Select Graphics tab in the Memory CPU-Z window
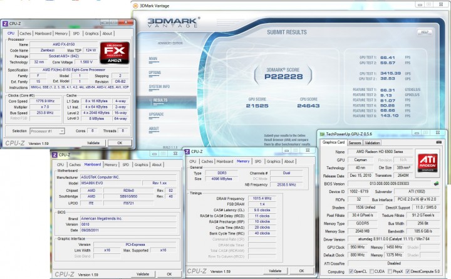The image size is (451, 279). pyautogui.click(x=274, y=162)
